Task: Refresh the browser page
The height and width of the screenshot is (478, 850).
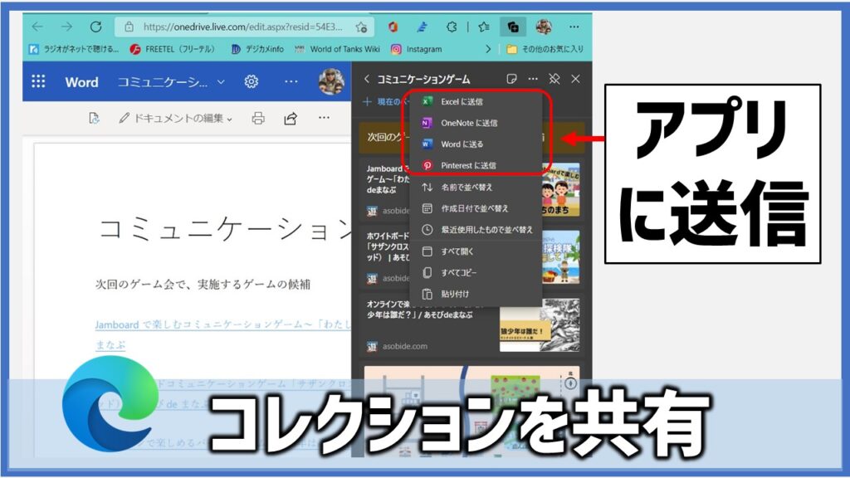Action: (x=95, y=27)
